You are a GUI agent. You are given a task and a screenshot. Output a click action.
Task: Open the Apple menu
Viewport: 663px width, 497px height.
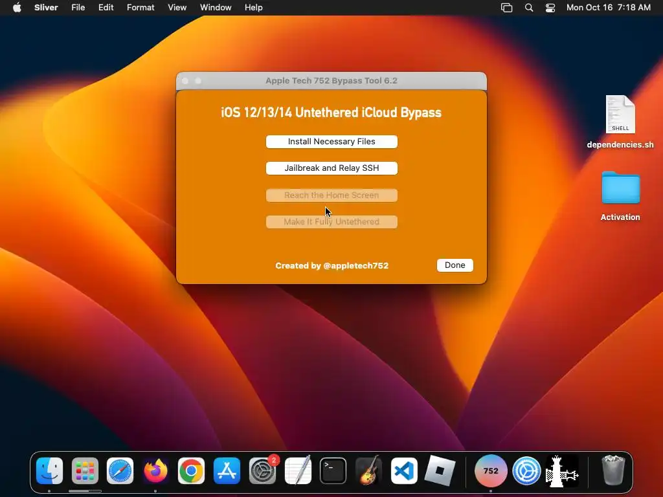(17, 8)
